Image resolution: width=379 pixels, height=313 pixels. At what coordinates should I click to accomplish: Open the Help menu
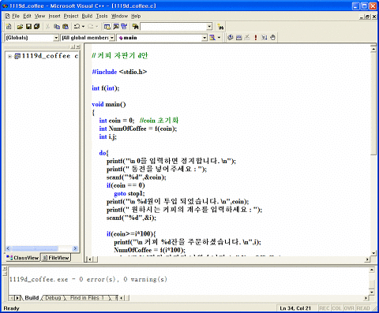point(136,17)
